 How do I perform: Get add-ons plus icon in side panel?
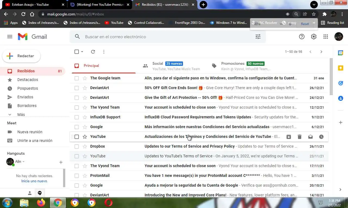[x=341, y=123]
